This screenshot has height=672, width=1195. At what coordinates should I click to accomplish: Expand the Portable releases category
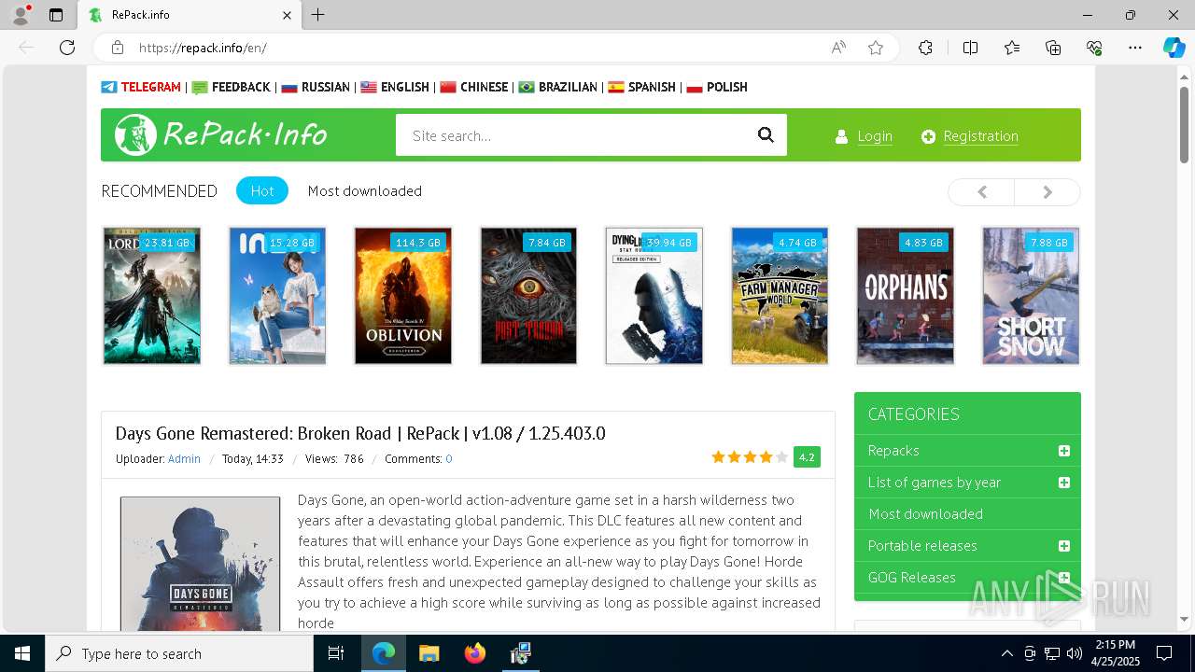(x=1063, y=546)
